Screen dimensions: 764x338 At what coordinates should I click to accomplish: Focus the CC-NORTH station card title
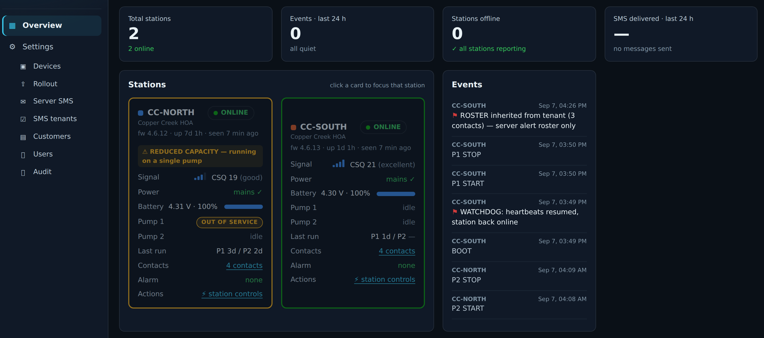(171, 112)
